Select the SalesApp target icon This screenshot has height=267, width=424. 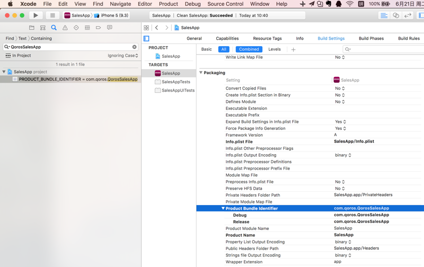click(x=158, y=73)
